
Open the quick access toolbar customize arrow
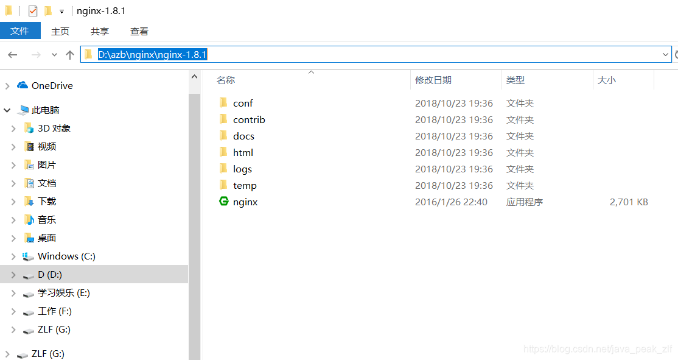pos(62,12)
